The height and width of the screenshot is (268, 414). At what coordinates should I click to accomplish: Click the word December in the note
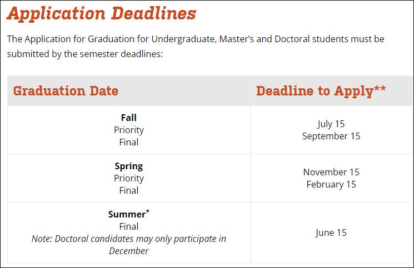click(128, 251)
